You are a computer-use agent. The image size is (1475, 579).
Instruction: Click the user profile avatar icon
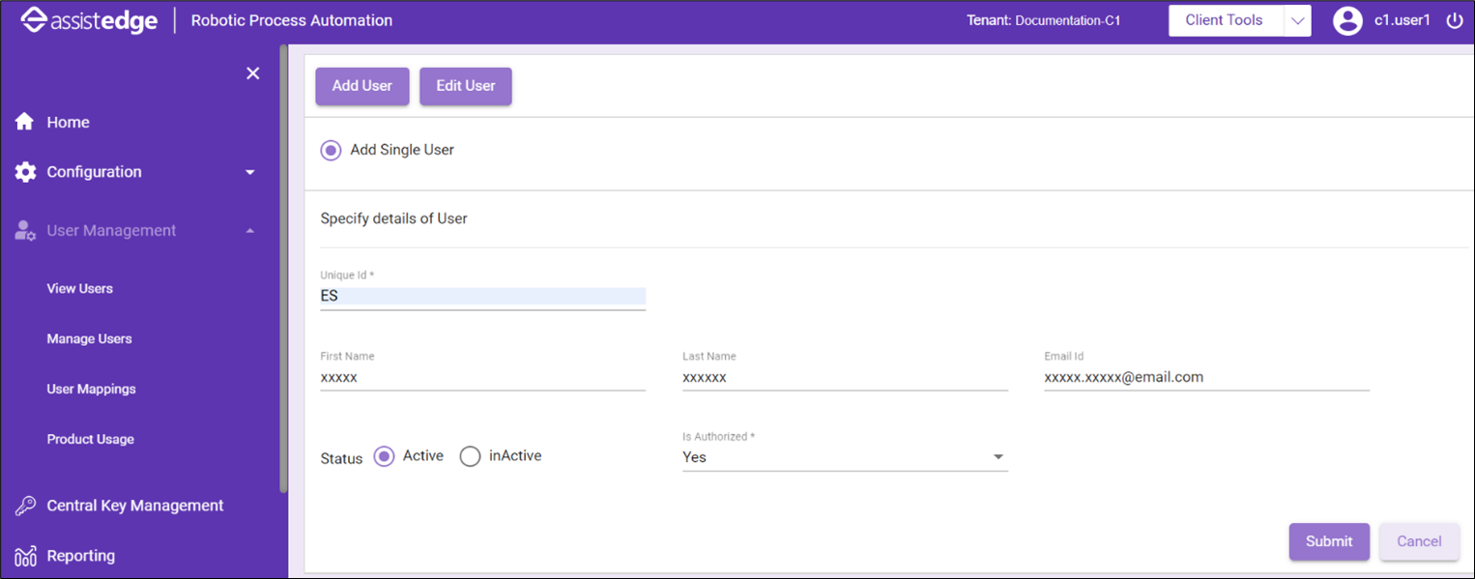click(1347, 20)
